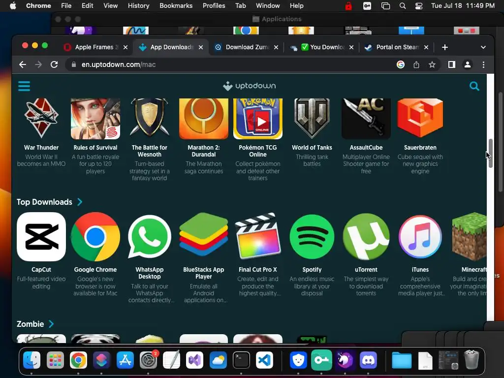504x378 pixels.
Task: Open a new tab with plus button
Action: [x=445, y=47]
